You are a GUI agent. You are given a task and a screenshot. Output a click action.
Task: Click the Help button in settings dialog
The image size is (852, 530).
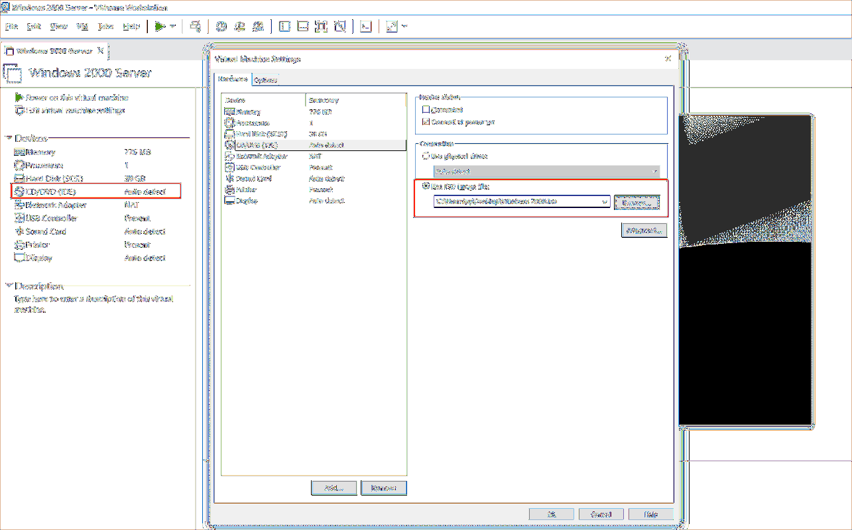(x=651, y=514)
